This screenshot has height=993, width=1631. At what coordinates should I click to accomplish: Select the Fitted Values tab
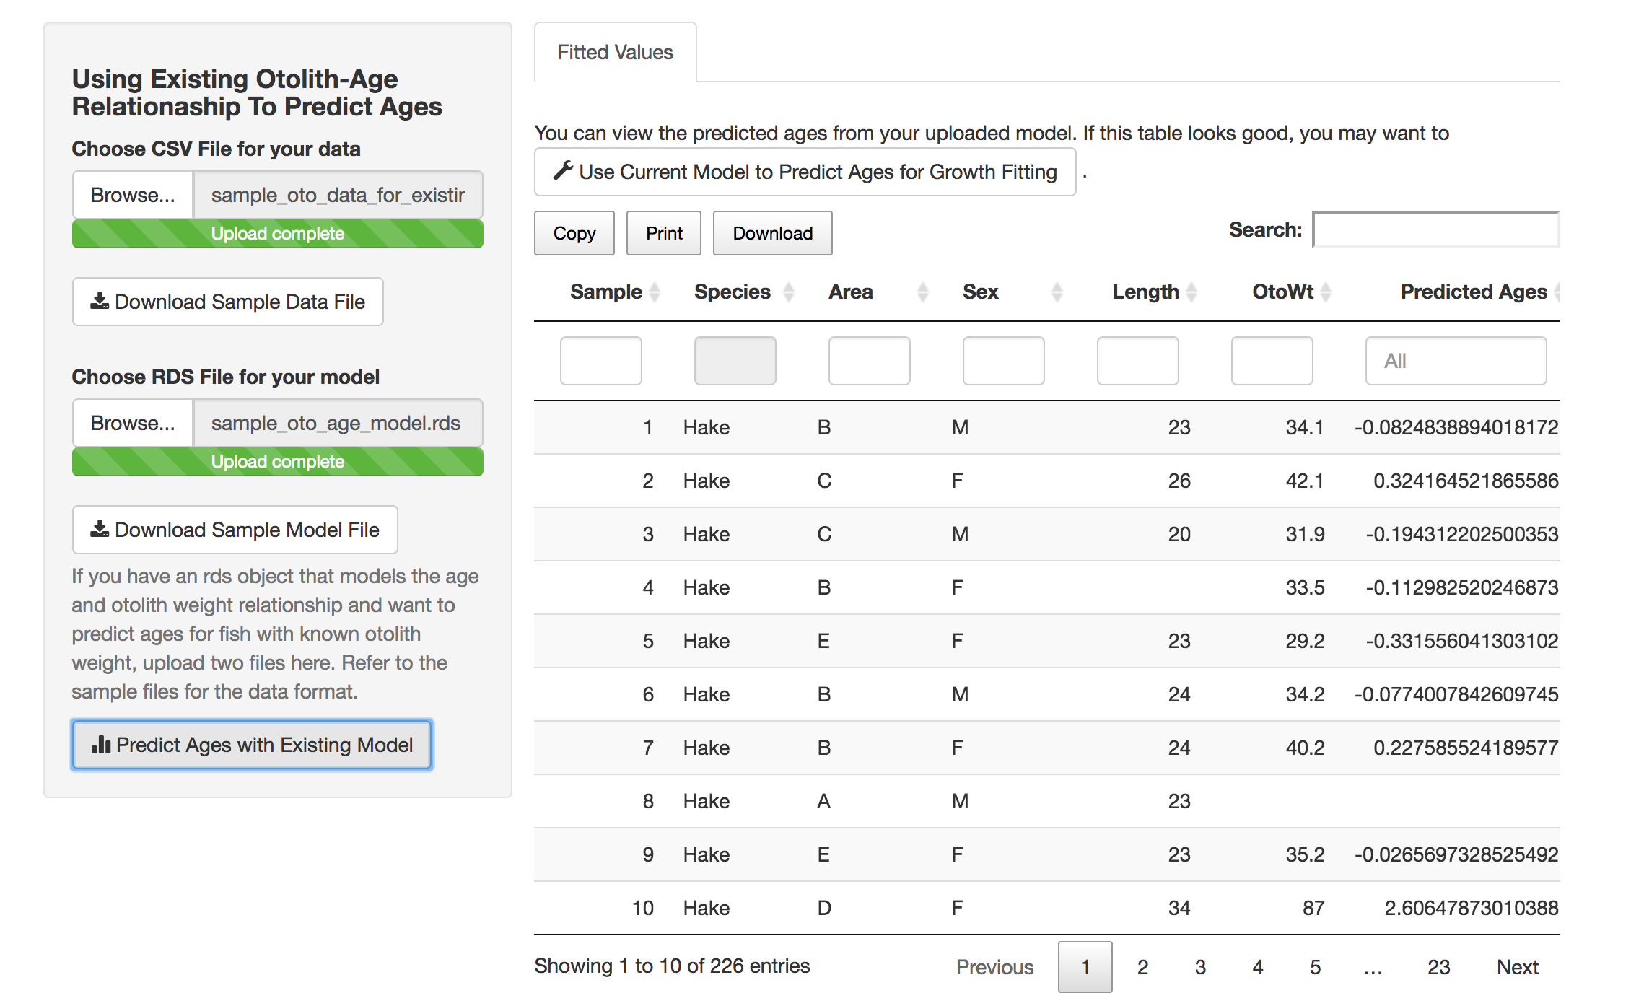615,52
